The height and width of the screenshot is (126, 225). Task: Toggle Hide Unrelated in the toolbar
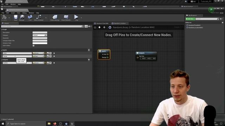[x=39, y=18]
